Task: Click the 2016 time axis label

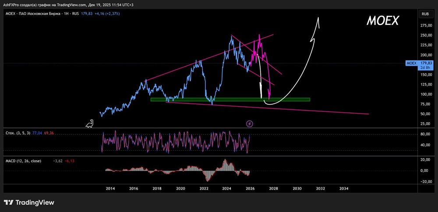Action: pyautogui.click(x=134, y=188)
